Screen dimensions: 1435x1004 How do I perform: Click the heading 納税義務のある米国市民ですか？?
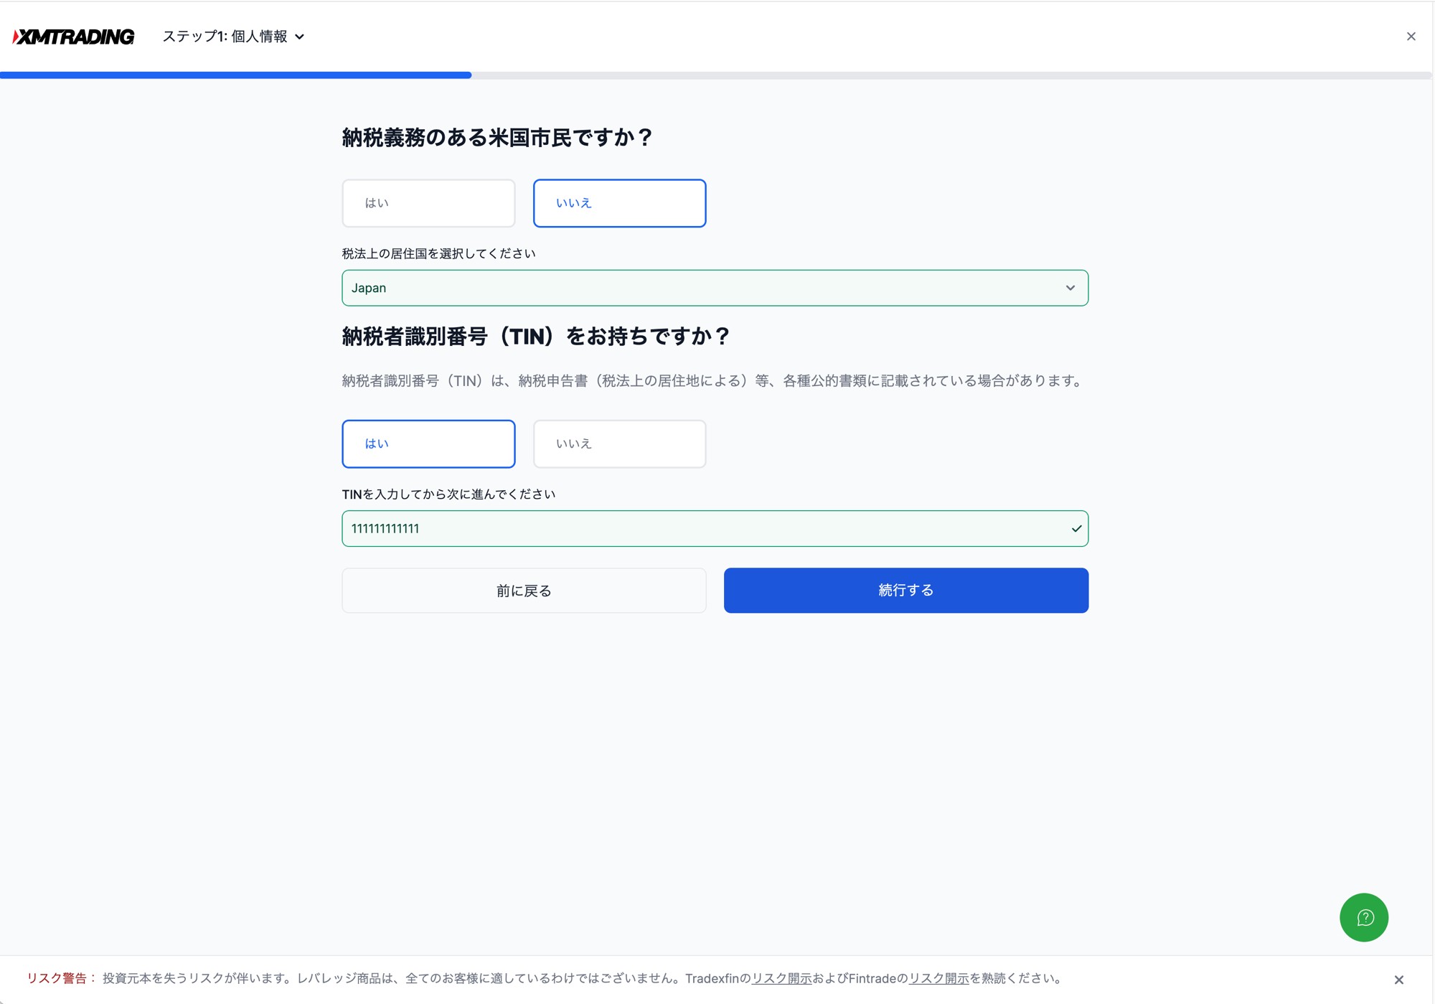pos(497,137)
